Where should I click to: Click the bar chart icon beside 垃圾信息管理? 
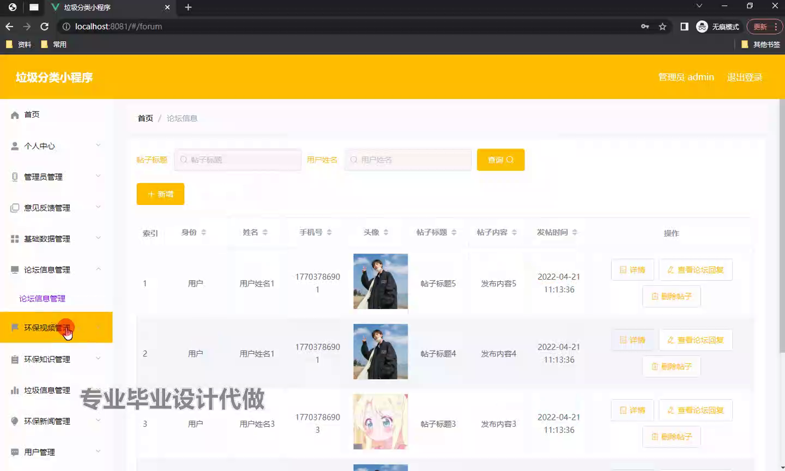(x=15, y=390)
